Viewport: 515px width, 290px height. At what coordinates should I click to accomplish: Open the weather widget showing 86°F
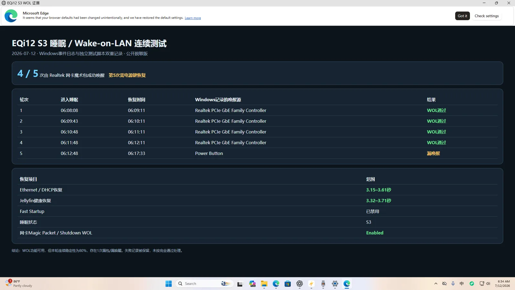click(19, 284)
